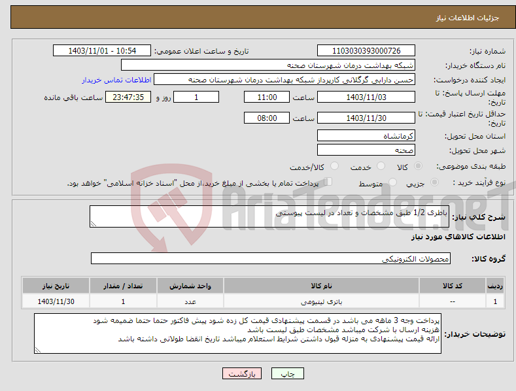
Task: Click the general description textarea باطری 1/2
Action: [269, 216]
